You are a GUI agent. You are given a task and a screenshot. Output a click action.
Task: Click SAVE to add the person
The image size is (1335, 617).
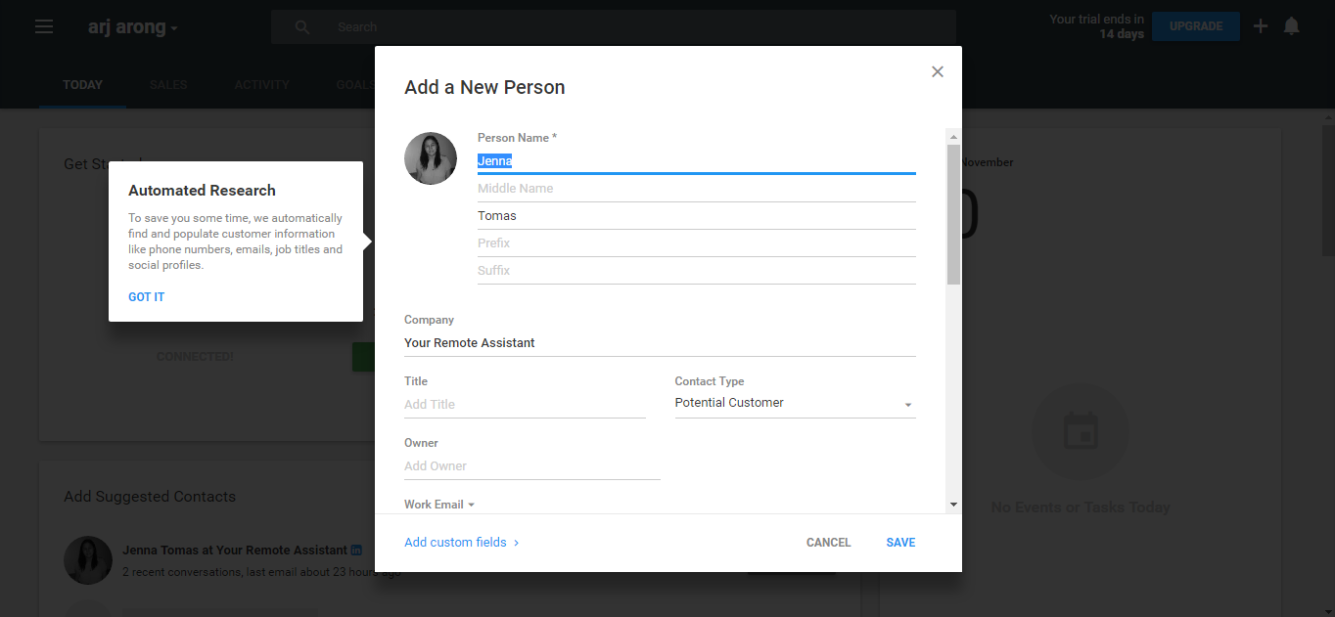click(900, 543)
